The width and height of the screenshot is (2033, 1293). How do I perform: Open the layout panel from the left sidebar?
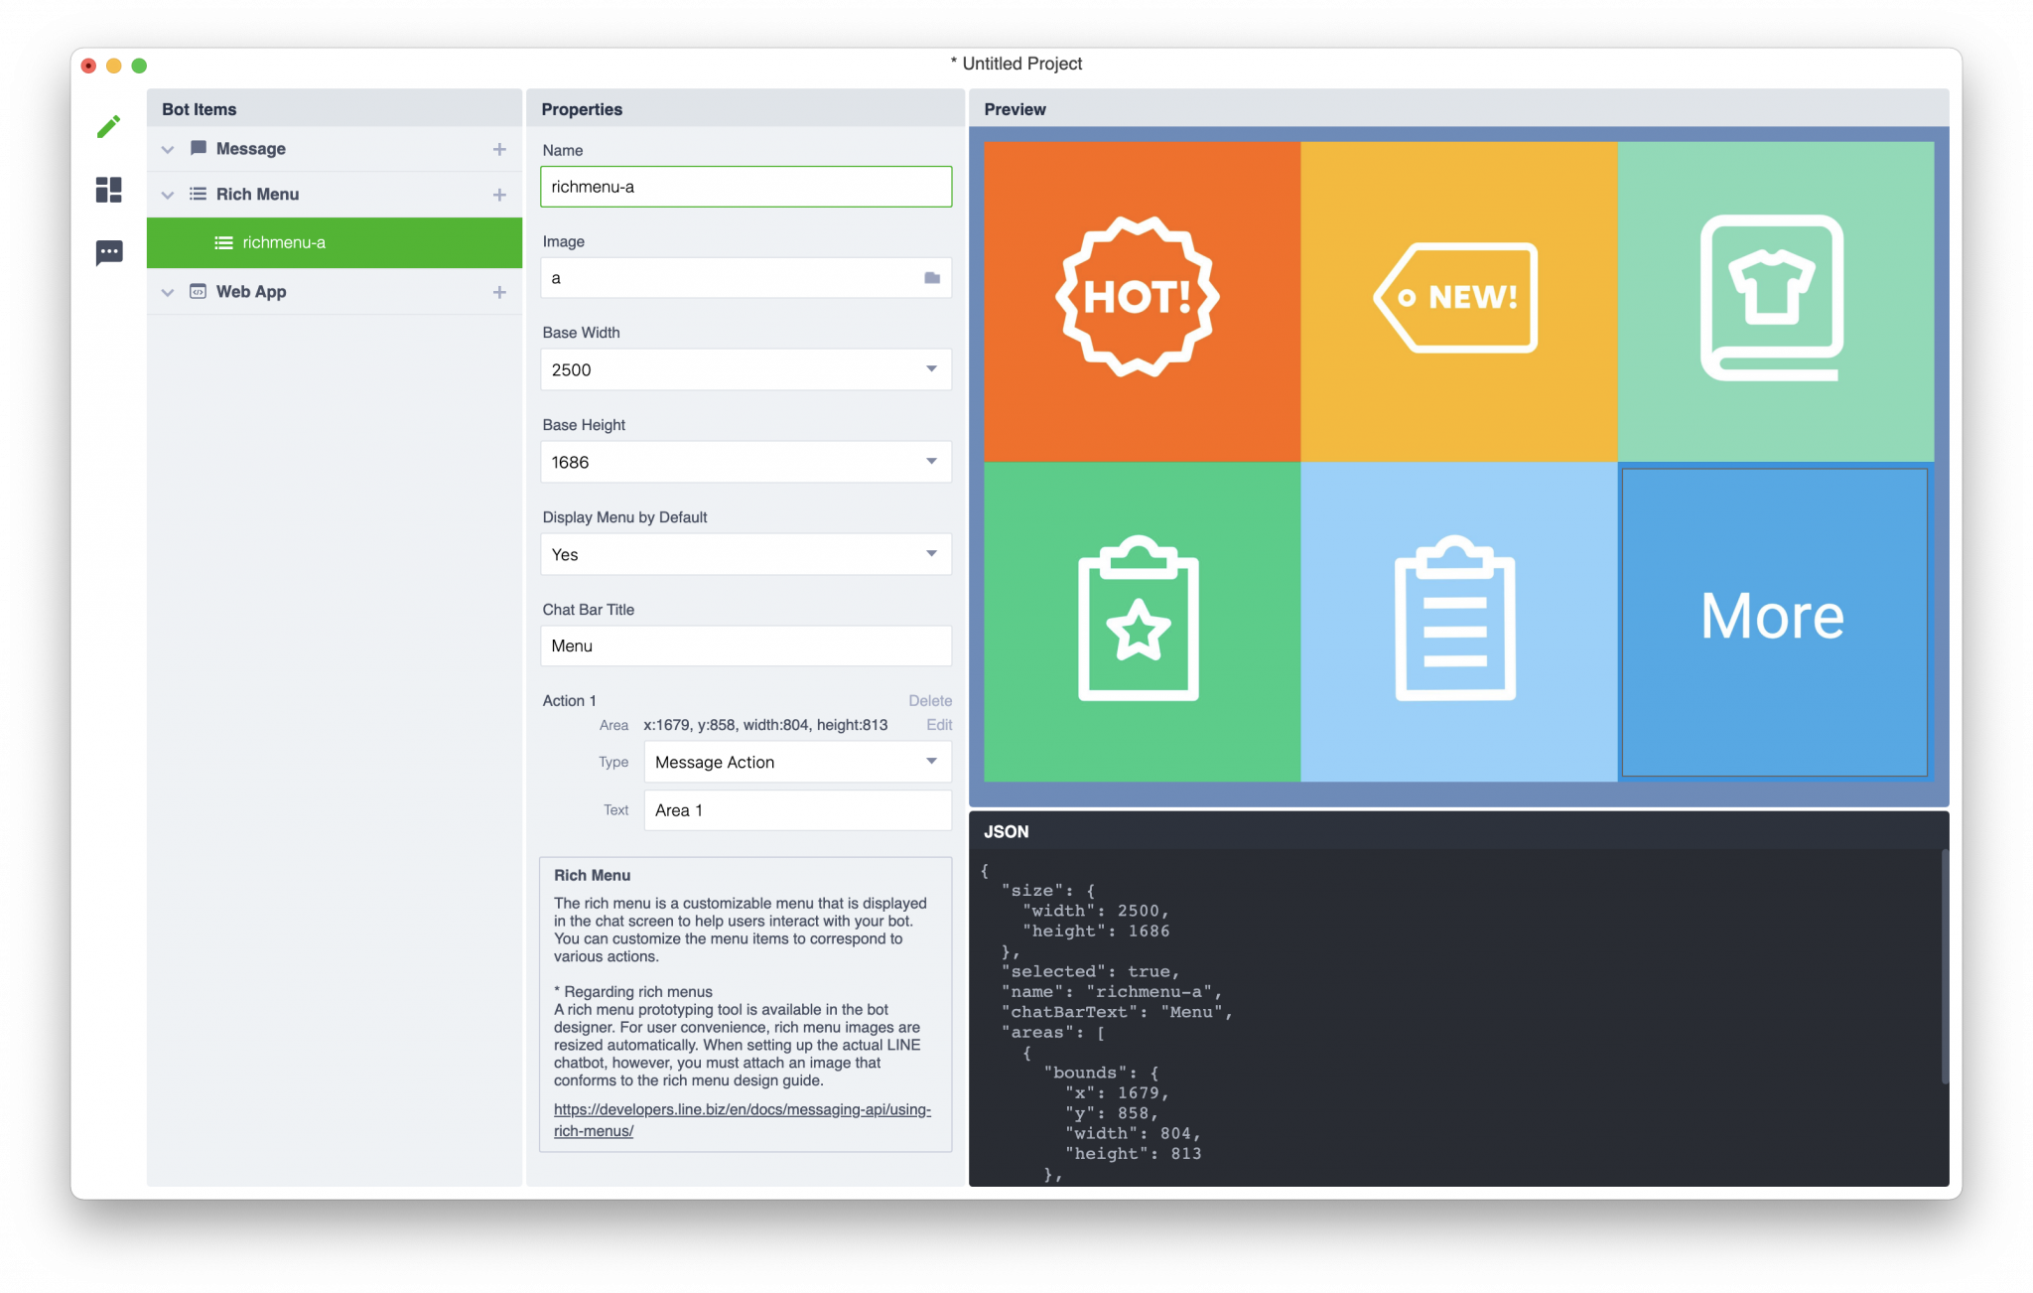109,189
